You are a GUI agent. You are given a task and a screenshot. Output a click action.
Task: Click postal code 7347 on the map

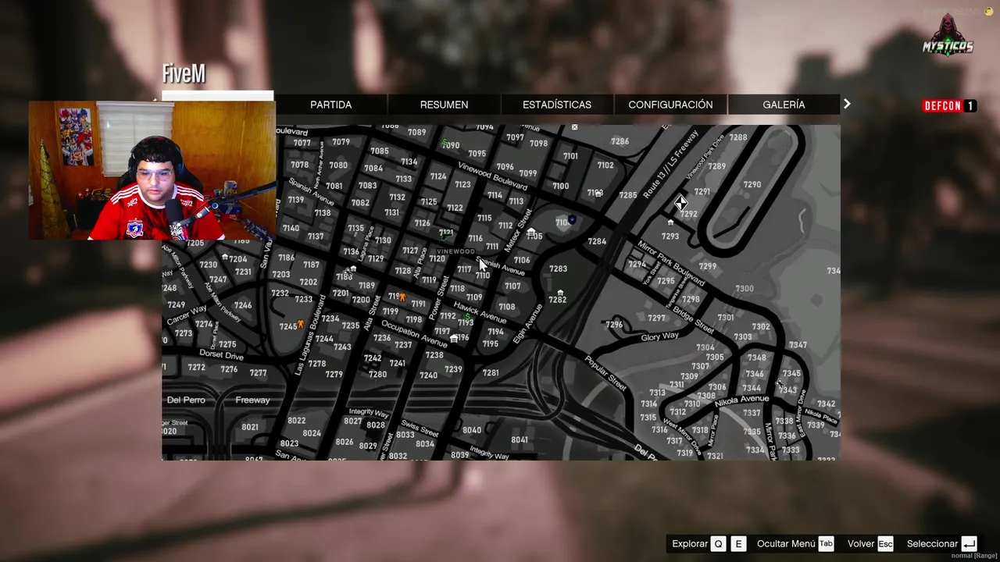click(798, 345)
